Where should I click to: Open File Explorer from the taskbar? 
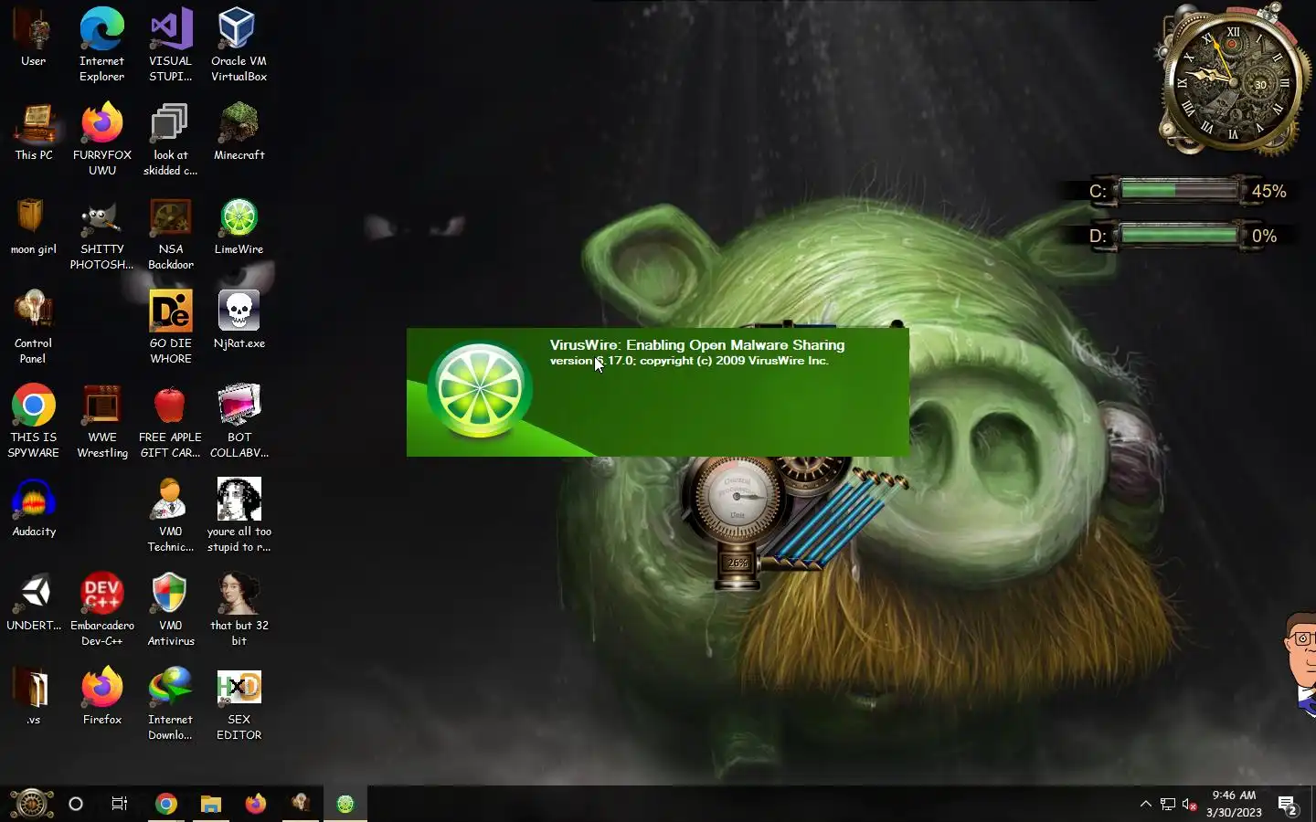[211, 804]
